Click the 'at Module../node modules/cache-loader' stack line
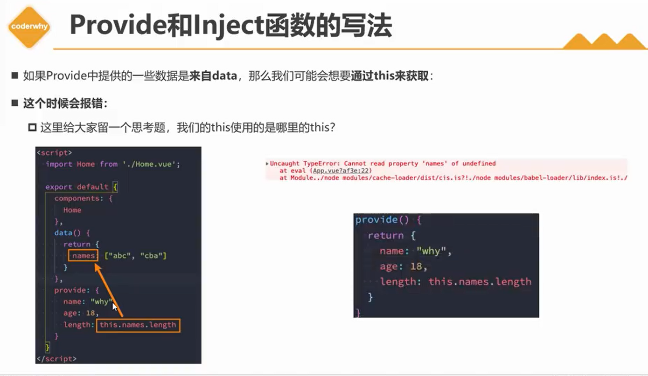The width and height of the screenshot is (648, 376). 453,178
